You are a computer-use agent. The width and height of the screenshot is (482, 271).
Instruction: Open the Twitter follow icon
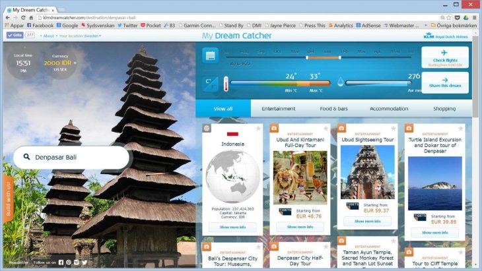point(85,262)
